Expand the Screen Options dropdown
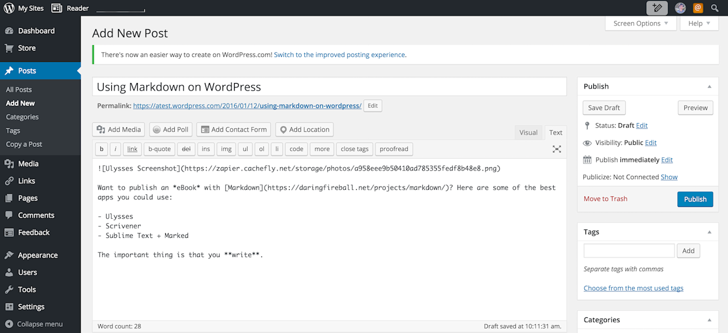The width and height of the screenshot is (728, 333). [x=641, y=23]
